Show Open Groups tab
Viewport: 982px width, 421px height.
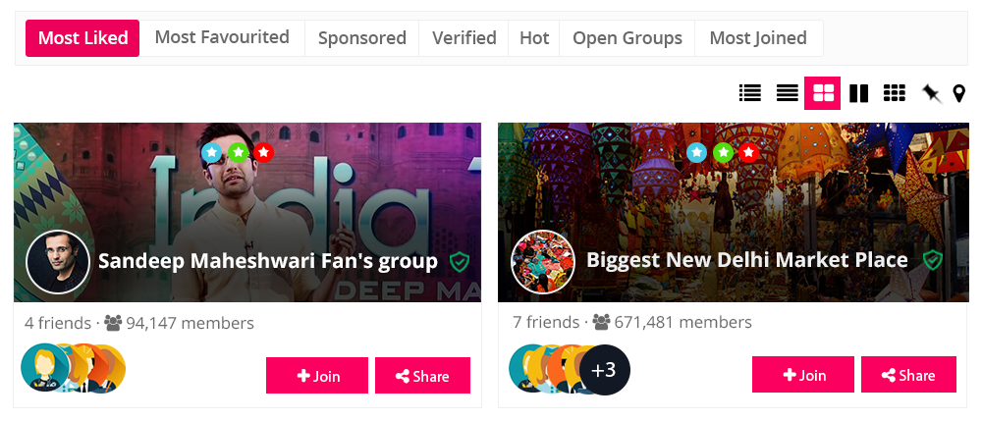pos(627,38)
